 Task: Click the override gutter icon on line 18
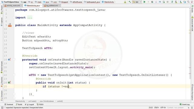[x=9, y=60]
